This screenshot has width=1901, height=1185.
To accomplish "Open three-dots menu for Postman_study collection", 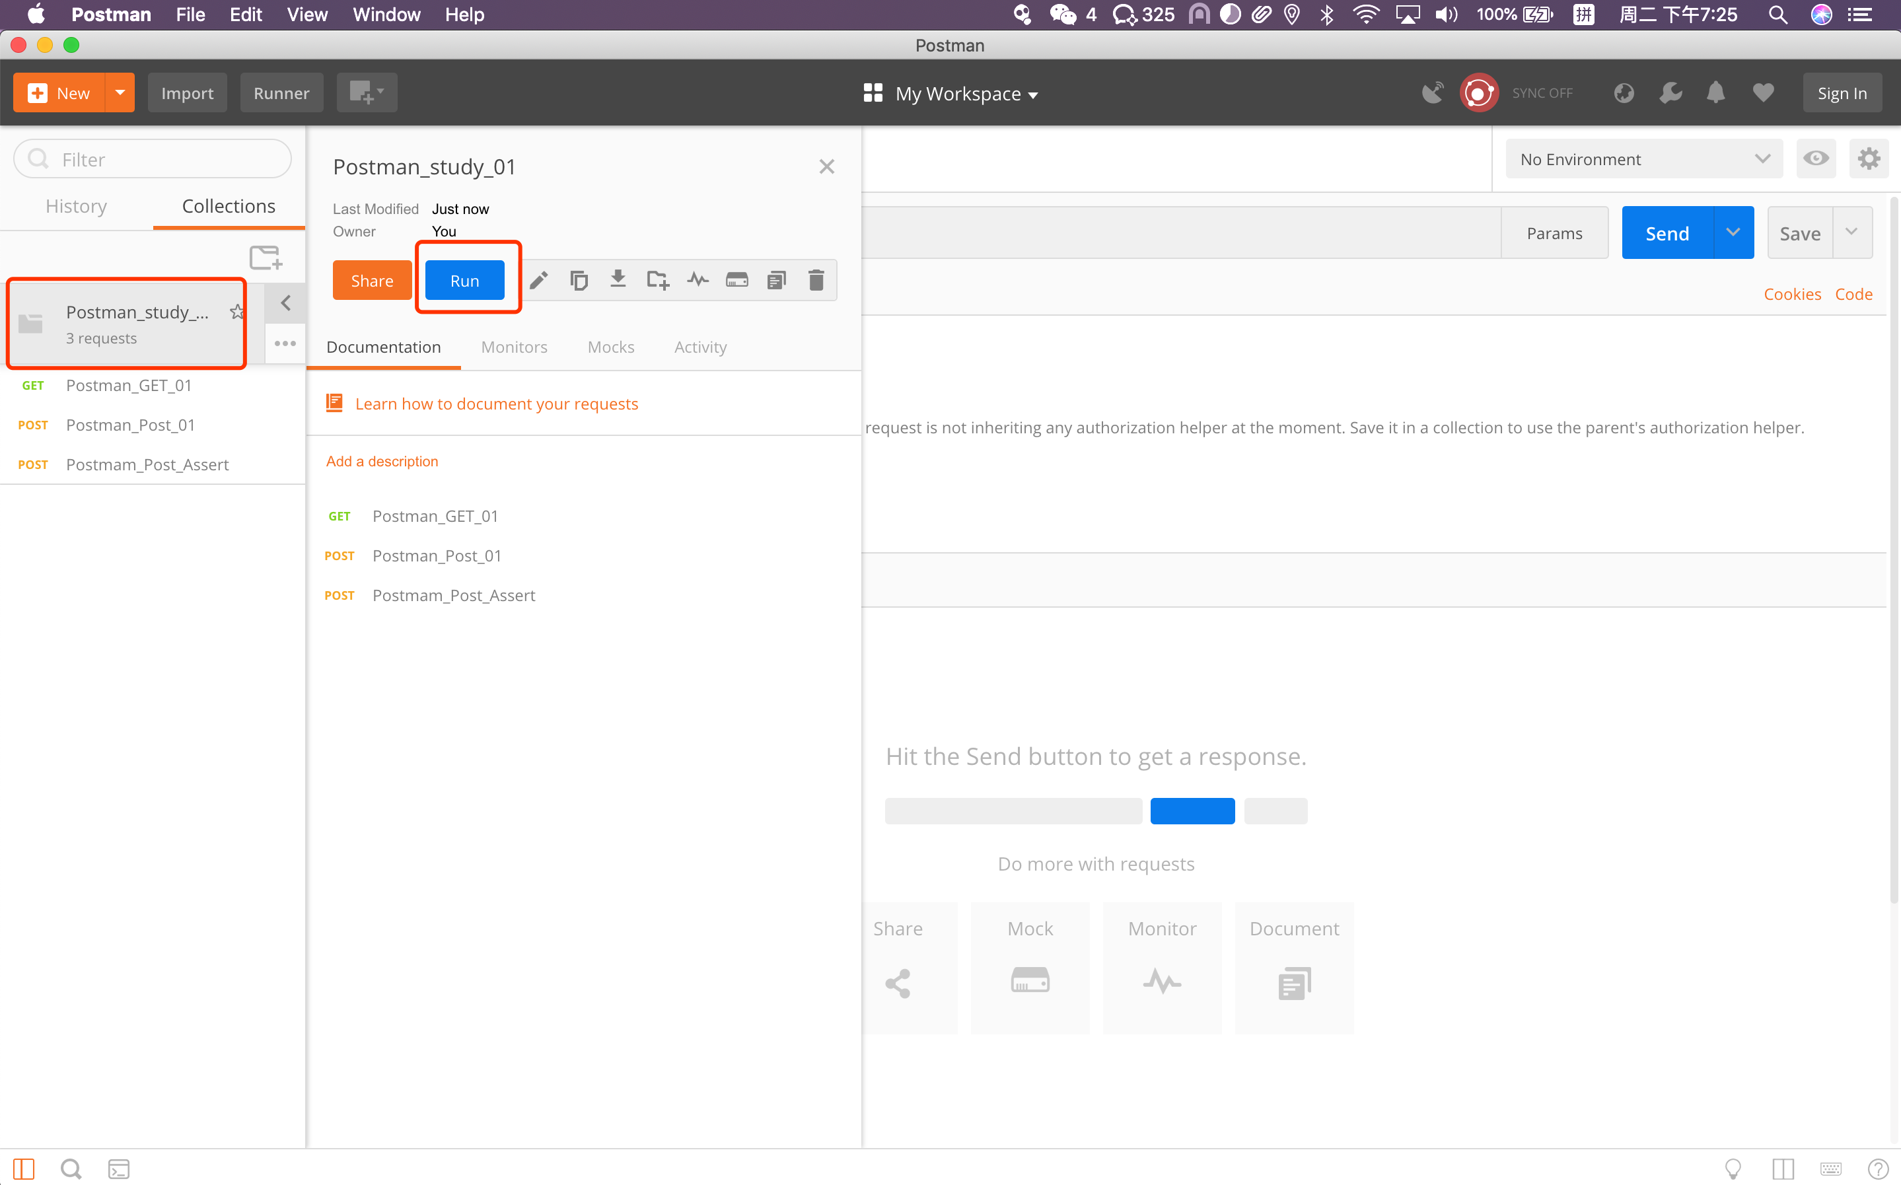I will (285, 343).
